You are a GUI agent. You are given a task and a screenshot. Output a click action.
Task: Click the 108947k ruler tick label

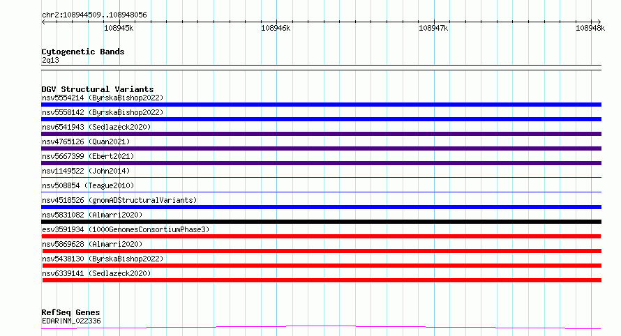click(433, 28)
